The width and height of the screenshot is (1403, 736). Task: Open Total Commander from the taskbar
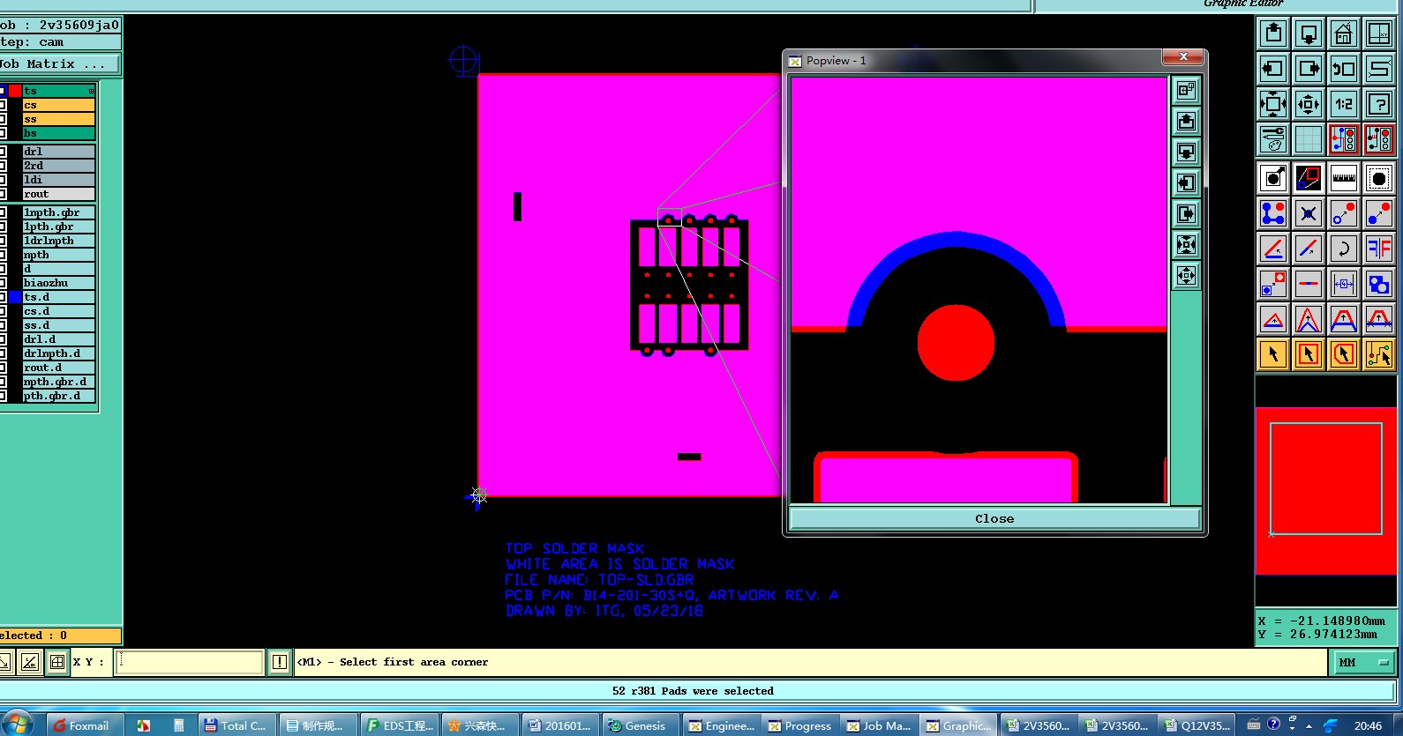(236, 725)
